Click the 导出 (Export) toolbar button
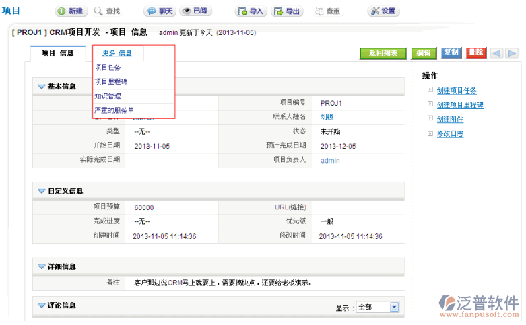 287,11
